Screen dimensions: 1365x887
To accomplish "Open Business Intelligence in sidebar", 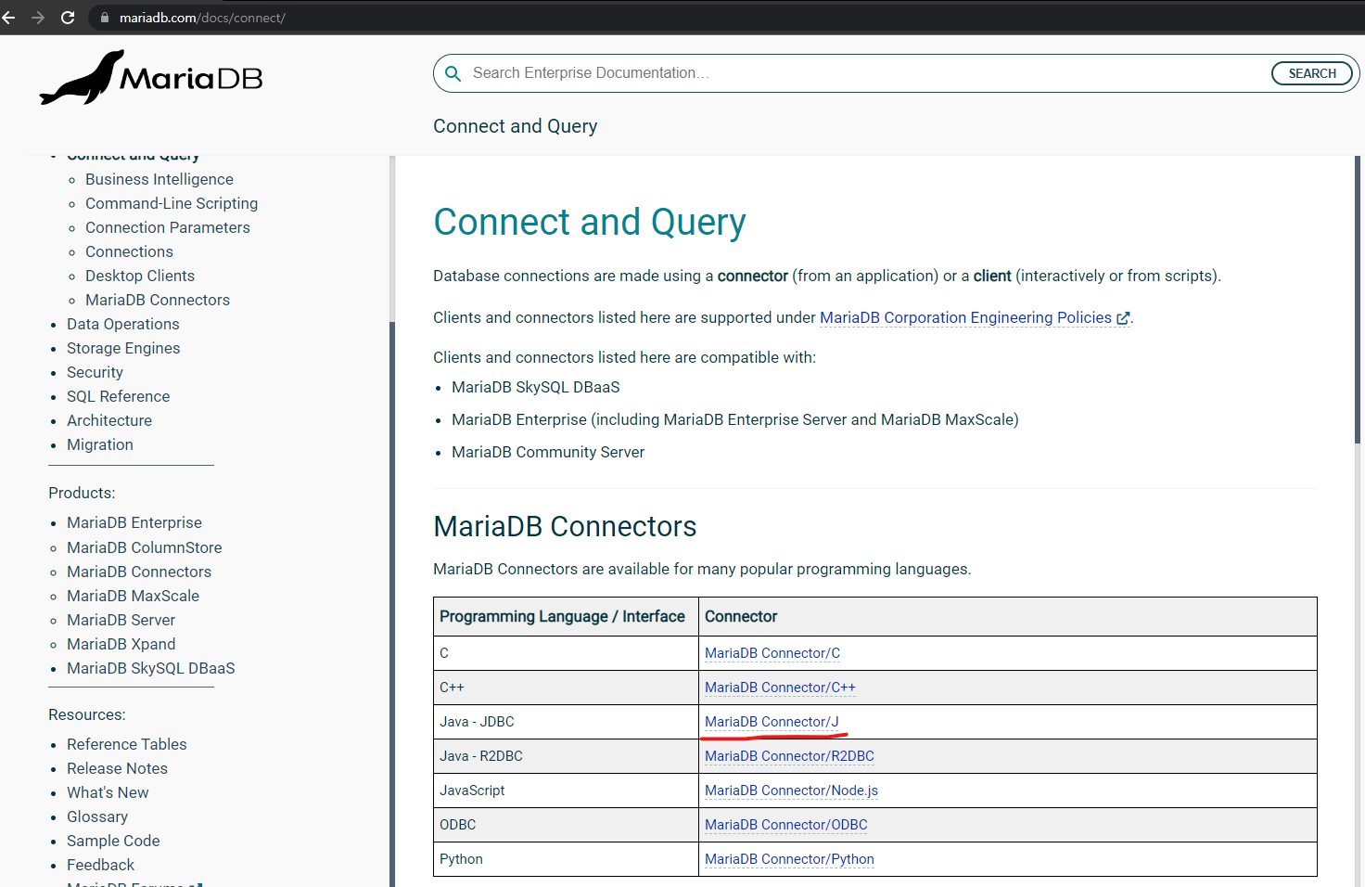I will tap(159, 179).
